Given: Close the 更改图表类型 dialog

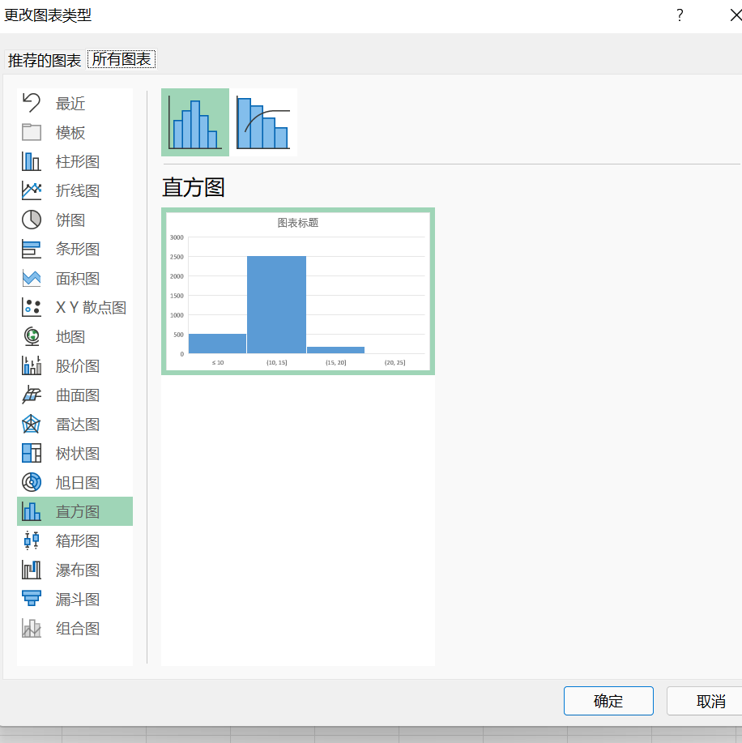Looking at the screenshot, I should point(735,15).
